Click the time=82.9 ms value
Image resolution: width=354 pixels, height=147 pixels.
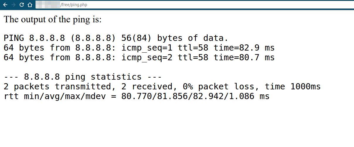click(x=244, y=48)
